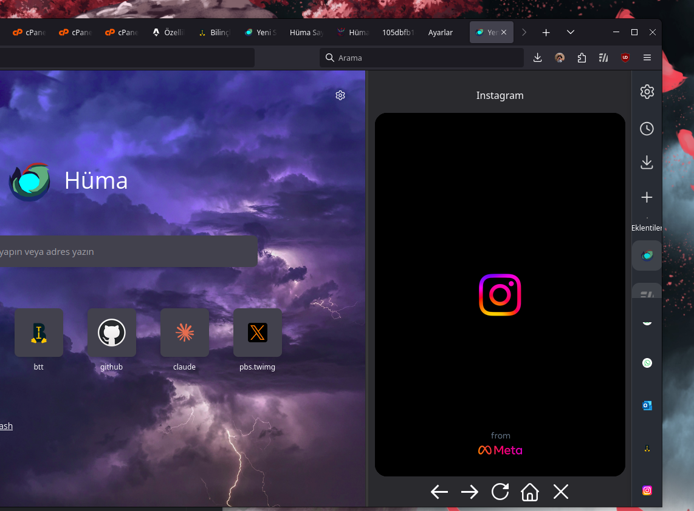Open the download arrow icon in the sidebar strip
Viewport: 694px width, 511px height.
(x=647, y=162)
